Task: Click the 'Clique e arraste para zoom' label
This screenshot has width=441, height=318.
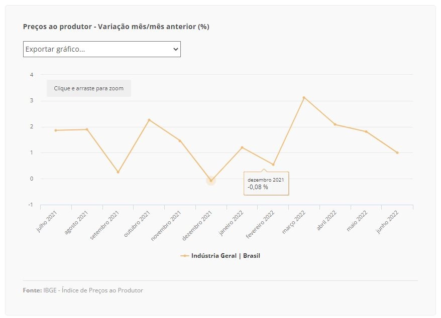Action: (x=88, y=88)
